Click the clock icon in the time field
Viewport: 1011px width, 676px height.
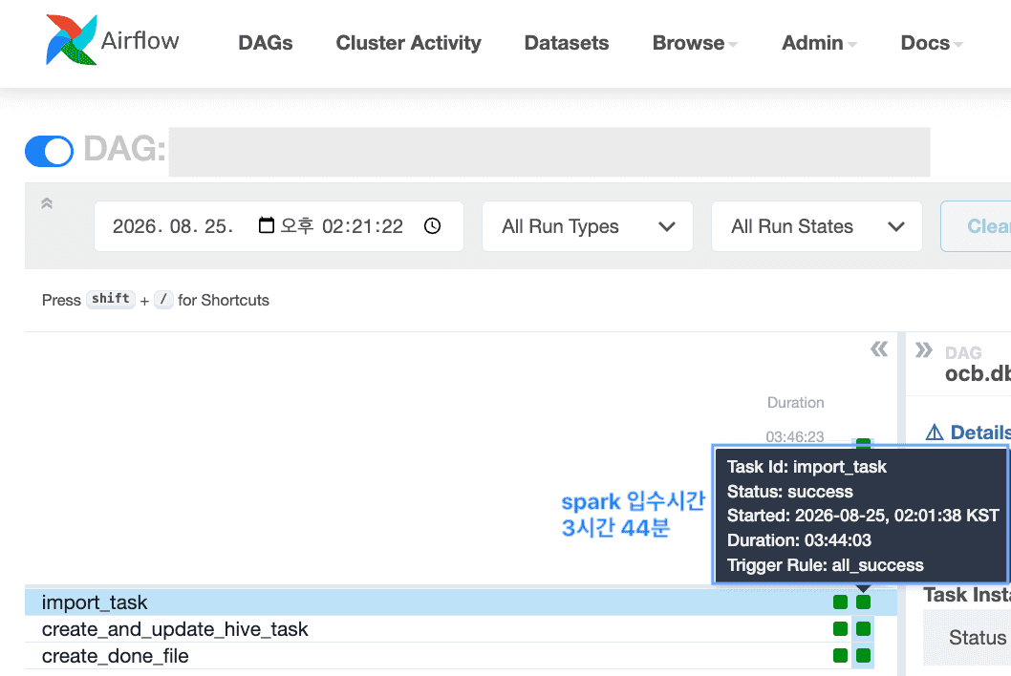click(x=433, y=226)
